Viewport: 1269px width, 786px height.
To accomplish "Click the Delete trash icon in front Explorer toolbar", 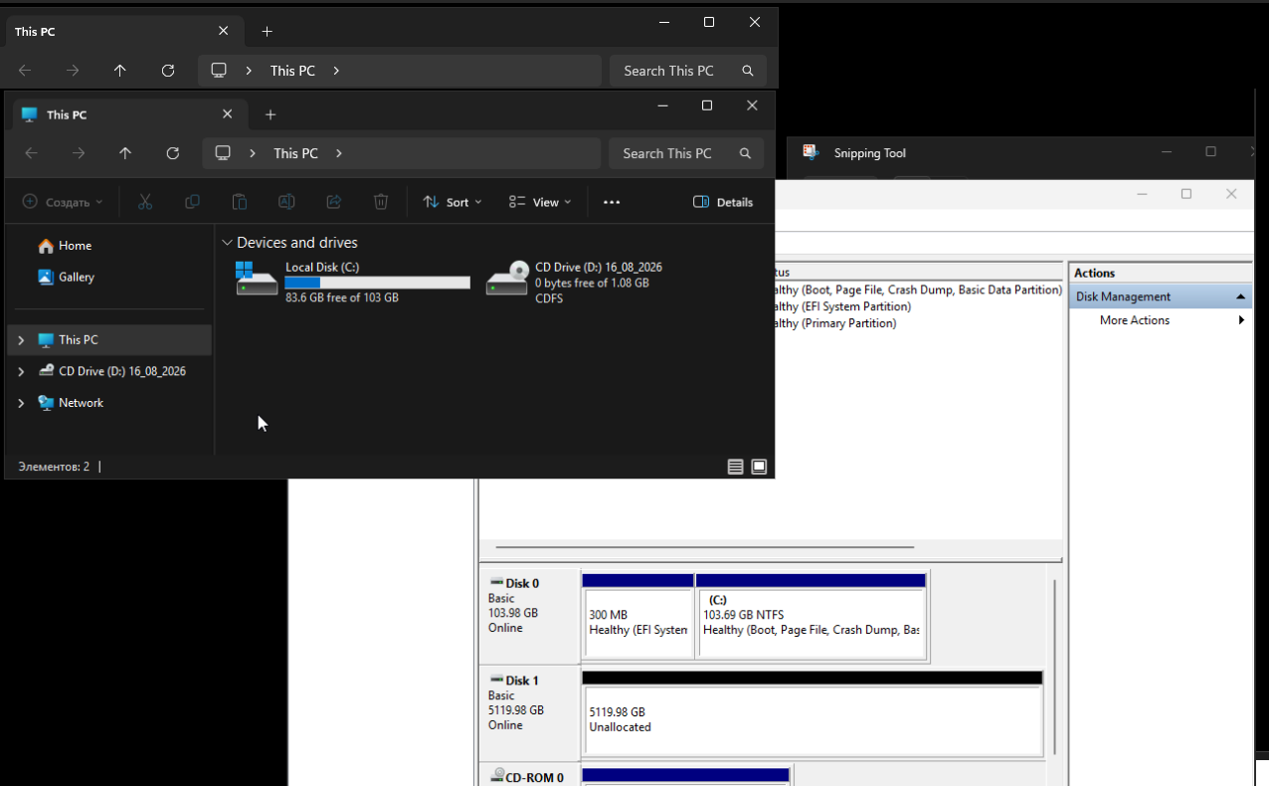I will 381,202.
